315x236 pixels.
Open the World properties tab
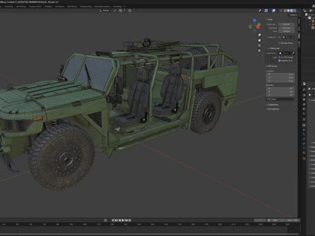coord(304,113)
